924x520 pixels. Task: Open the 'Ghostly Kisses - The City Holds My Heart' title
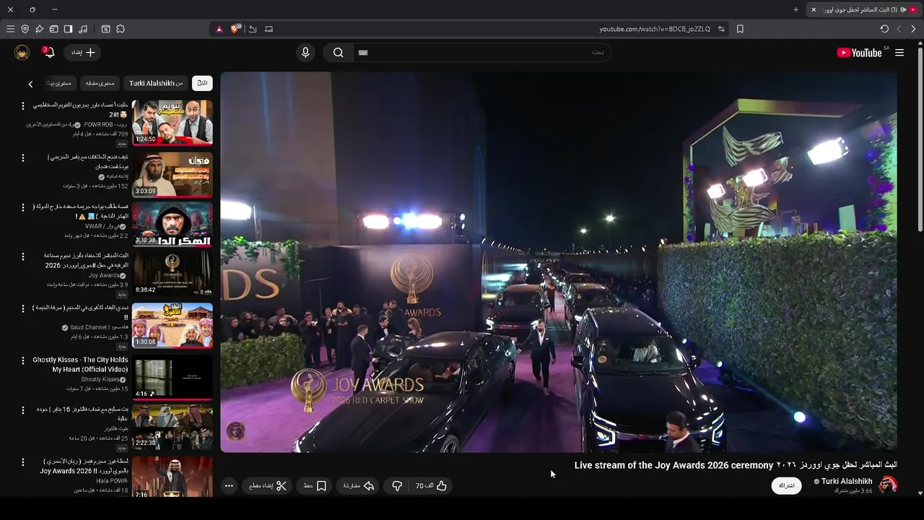(x=80, y=365)
